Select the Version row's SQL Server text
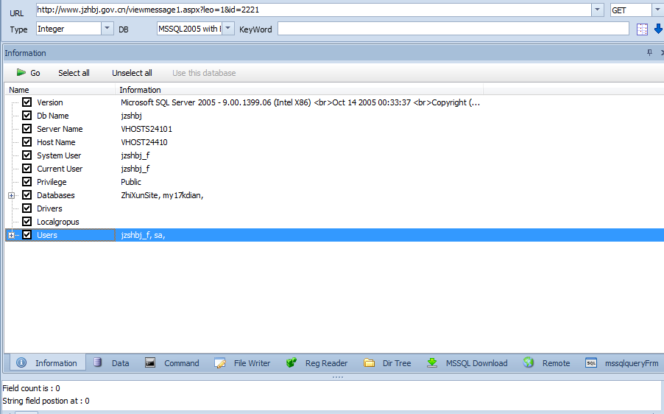 click(x=300, y=102)
